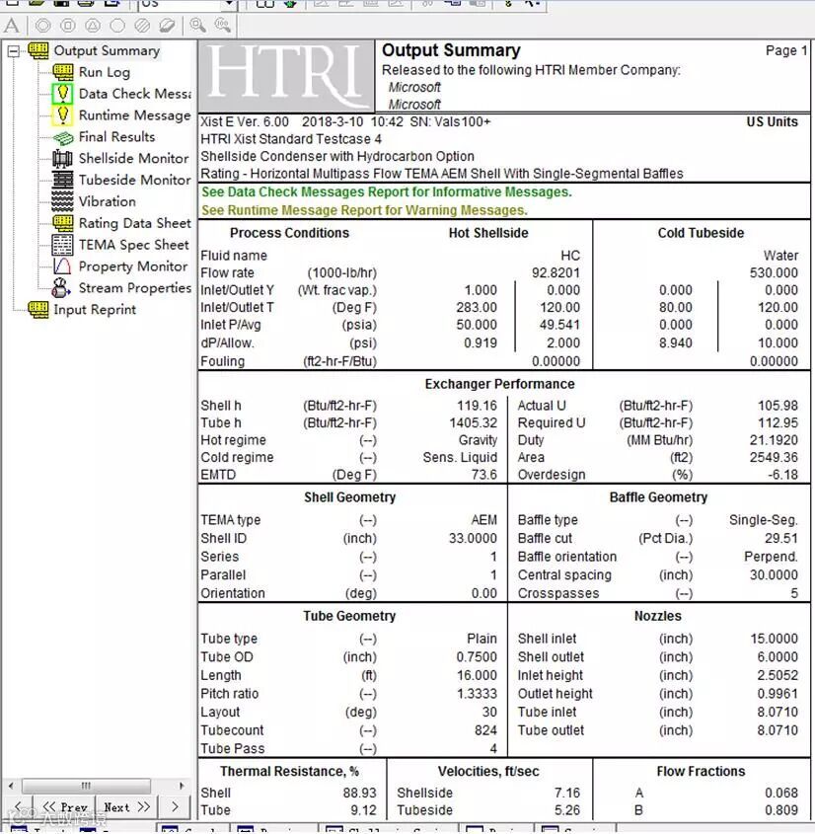Click Shell thermal resistance value 88.93
Viewport: 815px width, 834px height.
(359, 794)
